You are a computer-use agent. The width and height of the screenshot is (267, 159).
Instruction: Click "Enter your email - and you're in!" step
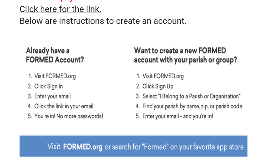coord(178,116)
